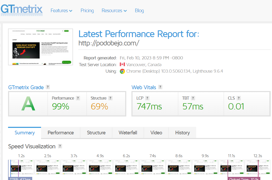Open the Blog link
This screenshot has width=272, height=180.
coord(139,11)
